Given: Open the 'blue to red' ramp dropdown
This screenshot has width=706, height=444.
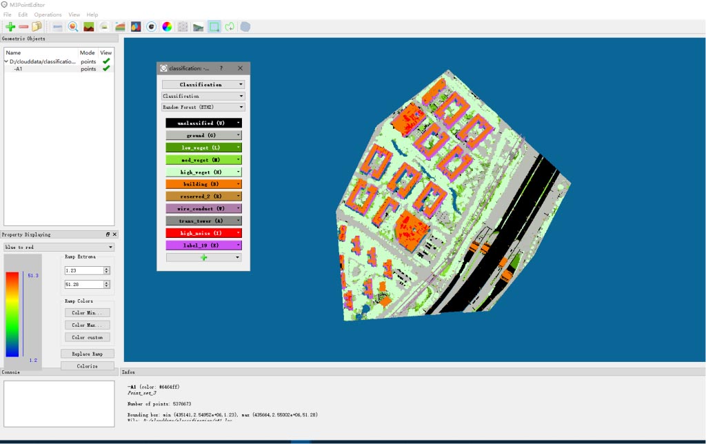Looking at the screenshot, I should (x=59, y=247).
